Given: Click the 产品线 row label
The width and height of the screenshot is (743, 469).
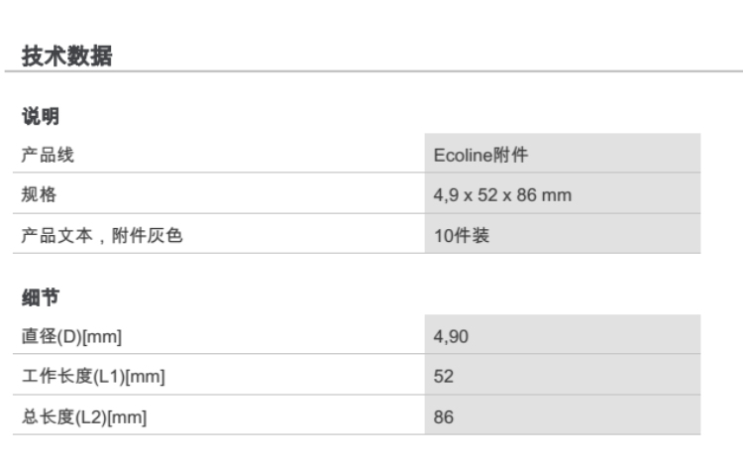Looking at the screenshot, I should click(x=48, y=155).
